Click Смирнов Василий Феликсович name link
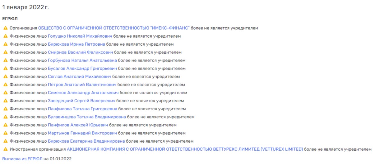The height and width of the screenshot is (165, 375). [x=81, y=52]
